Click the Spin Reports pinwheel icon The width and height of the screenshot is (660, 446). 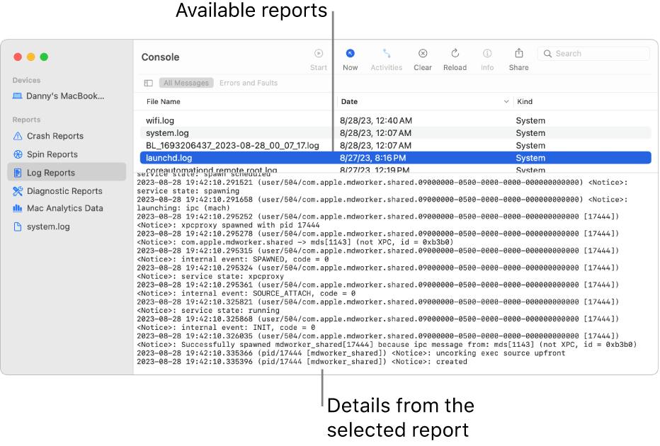click(18, 154)
